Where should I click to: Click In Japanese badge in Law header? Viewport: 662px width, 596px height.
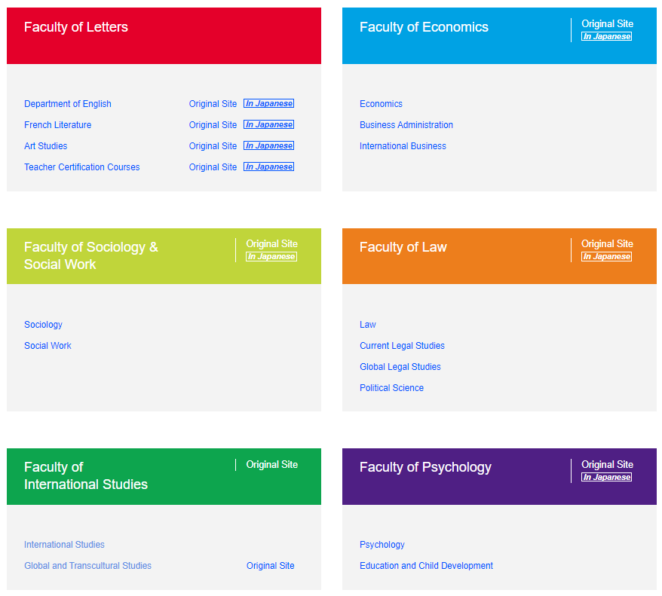coord(607,257)
